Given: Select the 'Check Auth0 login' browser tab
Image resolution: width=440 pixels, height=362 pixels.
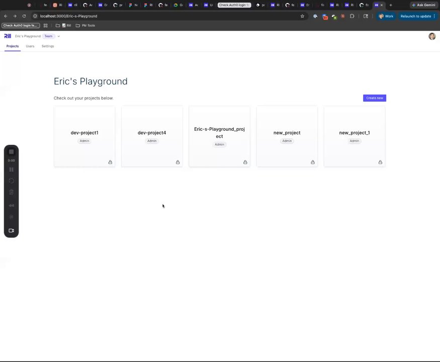Looking at the screenshot, I should pyautogui.click(x=234, y=5).
